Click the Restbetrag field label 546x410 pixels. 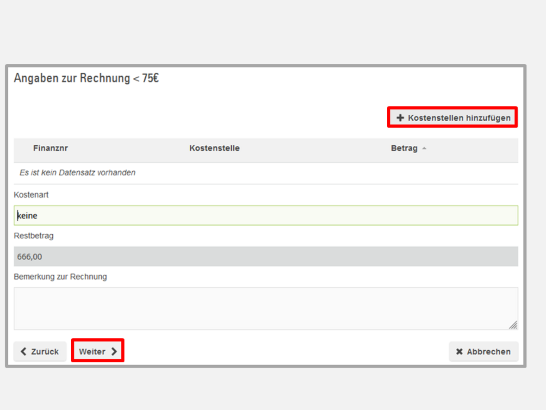[33, 236]
